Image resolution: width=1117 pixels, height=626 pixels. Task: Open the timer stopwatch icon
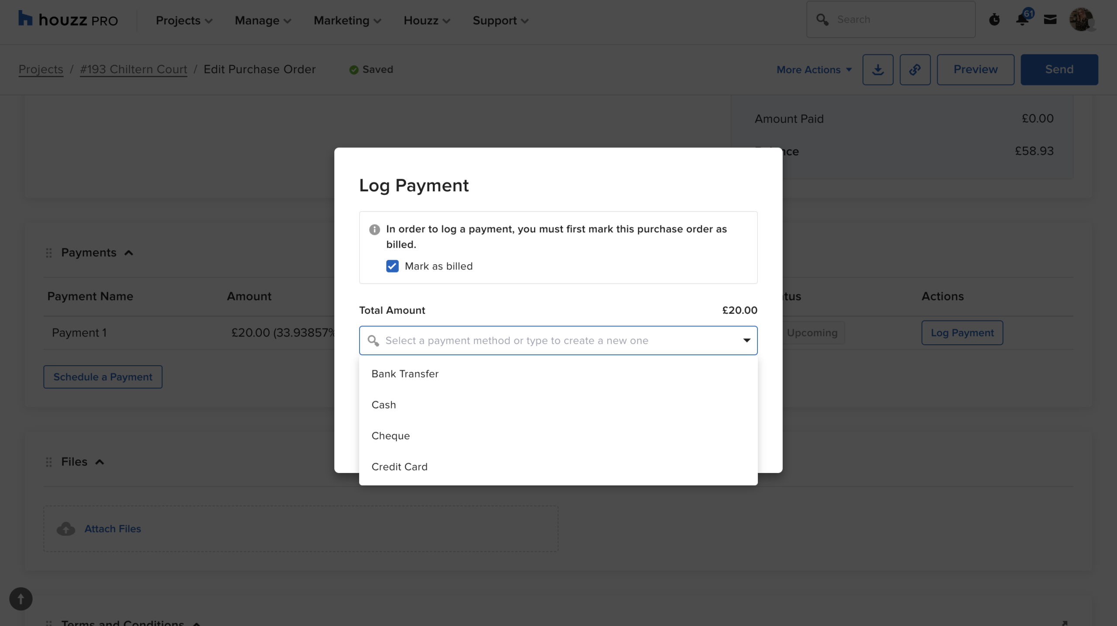[x=994, y=20]
